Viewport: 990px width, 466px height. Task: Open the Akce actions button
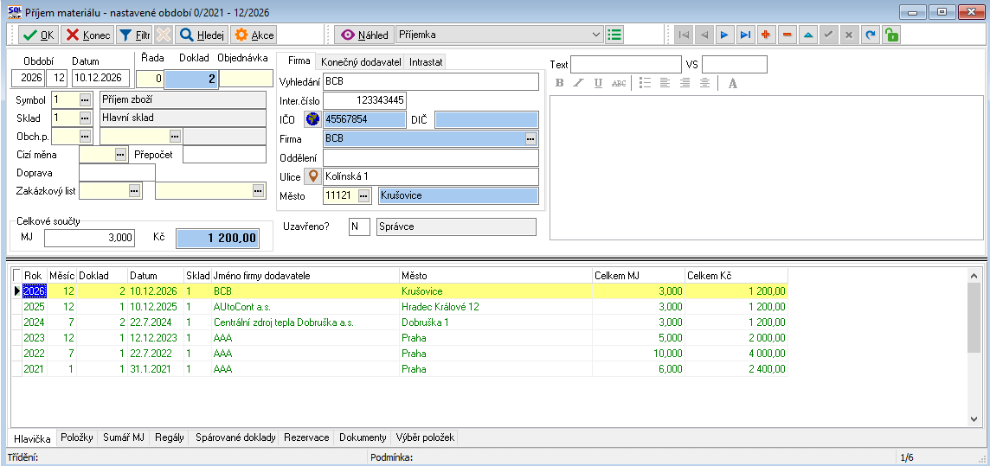click(254, 35)
